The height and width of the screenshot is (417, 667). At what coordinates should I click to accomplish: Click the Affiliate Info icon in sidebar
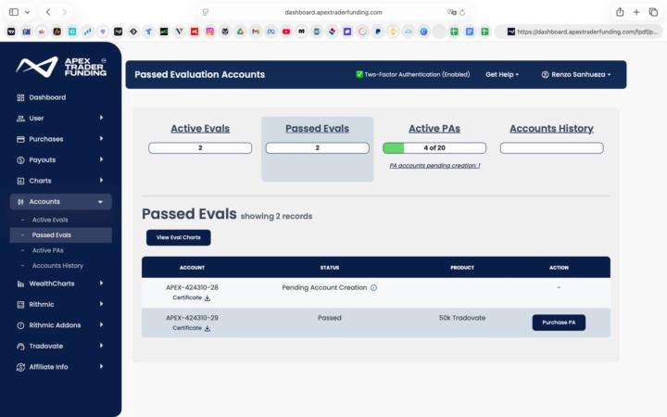(20, 367)
